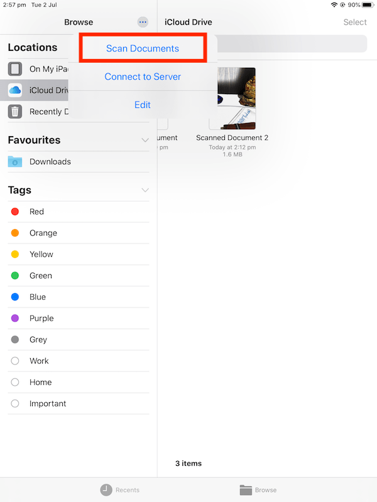Viewport: 377px width, 502px height.
Task: Select the iCloud Drive cloud icon
Action: [15, 90]
